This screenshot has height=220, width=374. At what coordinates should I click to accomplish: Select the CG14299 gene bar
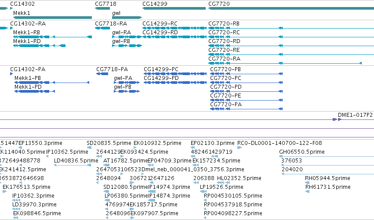tap(174, 8)
